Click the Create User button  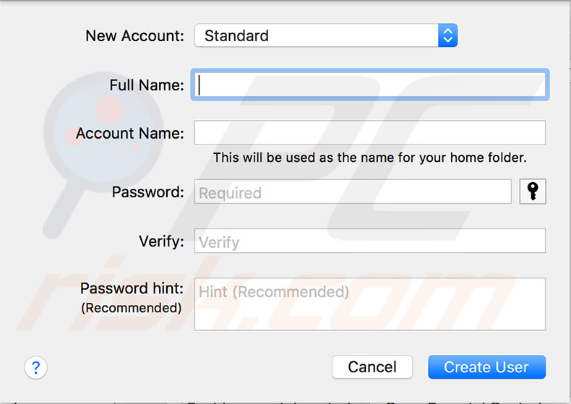point(486,367)
